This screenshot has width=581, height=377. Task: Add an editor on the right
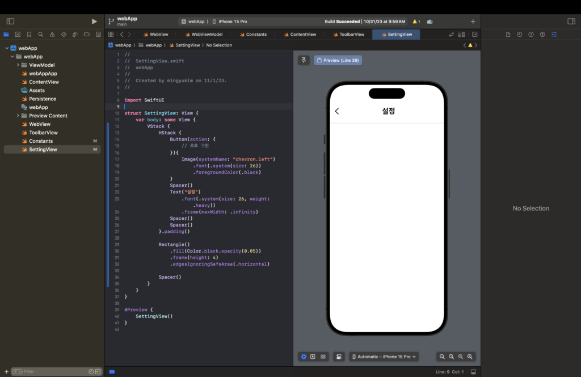(475, 35)
